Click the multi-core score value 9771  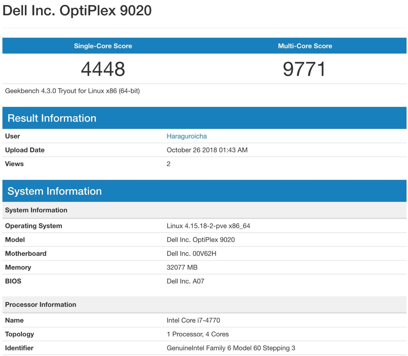[304, 69]
